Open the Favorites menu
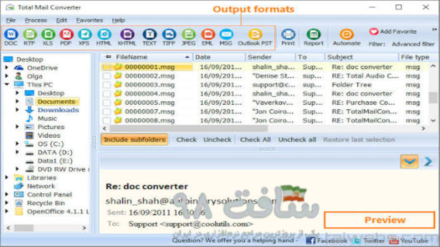Screen dimensions: 440x247 (x=89, y=20)
